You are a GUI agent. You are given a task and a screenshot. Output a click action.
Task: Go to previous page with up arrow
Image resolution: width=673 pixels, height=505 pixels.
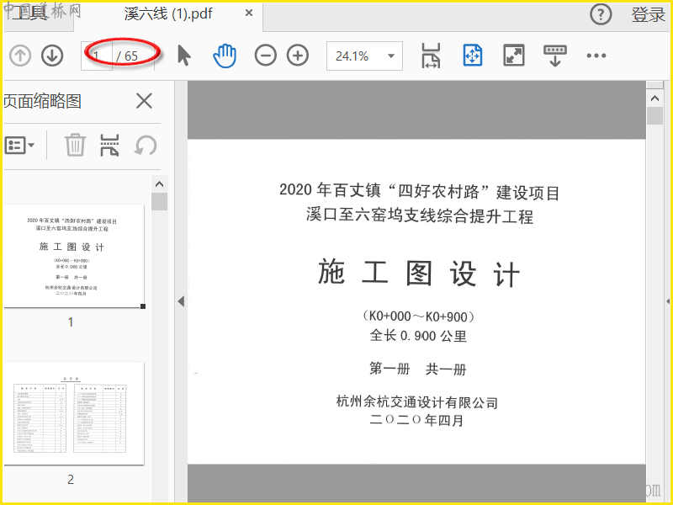pos(19,56)
